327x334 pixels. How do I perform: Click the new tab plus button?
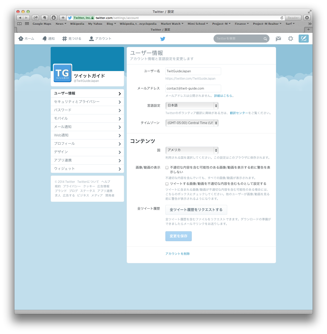click(x=309, y=30)
